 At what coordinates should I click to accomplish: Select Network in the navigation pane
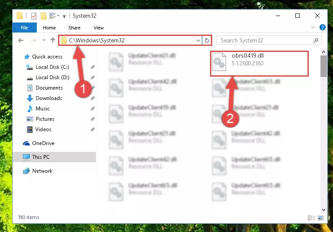[38, 171]
